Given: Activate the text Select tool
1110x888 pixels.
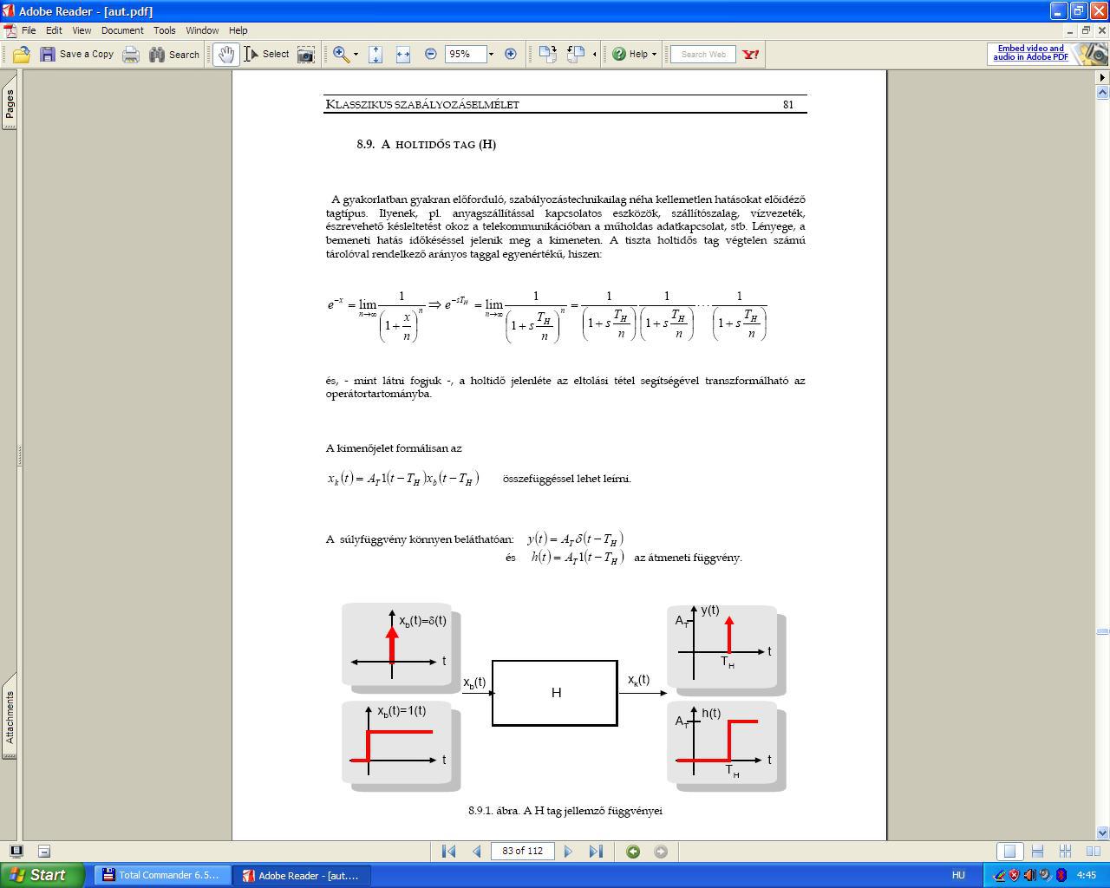Looking at the screenshot, I should (267, 55).
